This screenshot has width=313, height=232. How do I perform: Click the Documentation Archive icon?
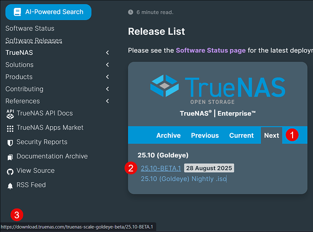[10, 157]
